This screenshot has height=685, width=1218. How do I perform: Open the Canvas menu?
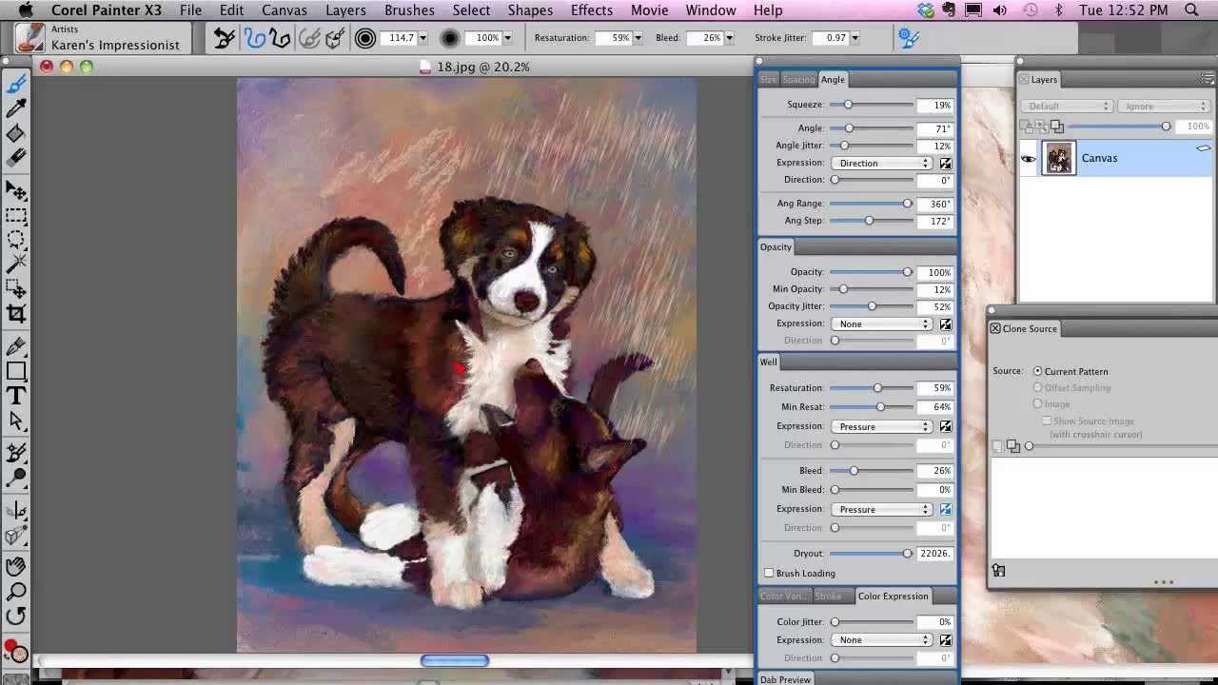(283, 10)
